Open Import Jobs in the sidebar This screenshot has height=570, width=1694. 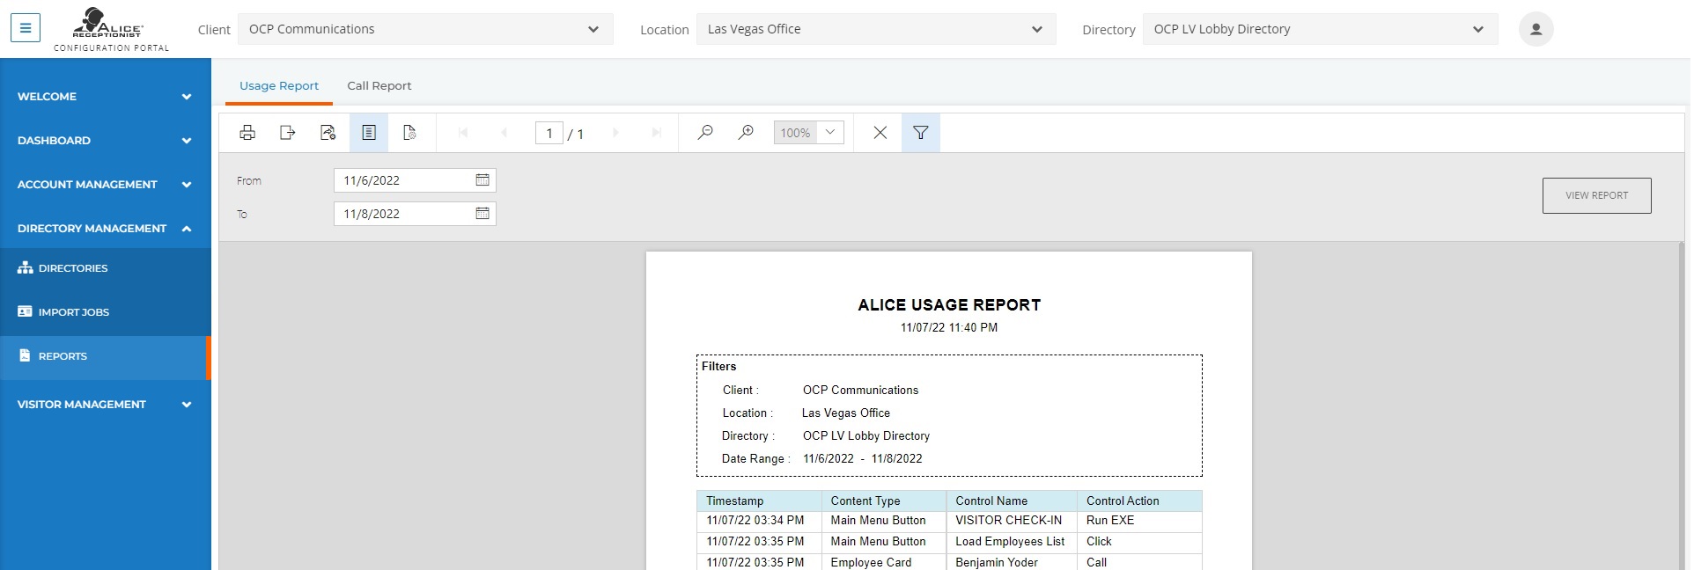click(106, 312)
